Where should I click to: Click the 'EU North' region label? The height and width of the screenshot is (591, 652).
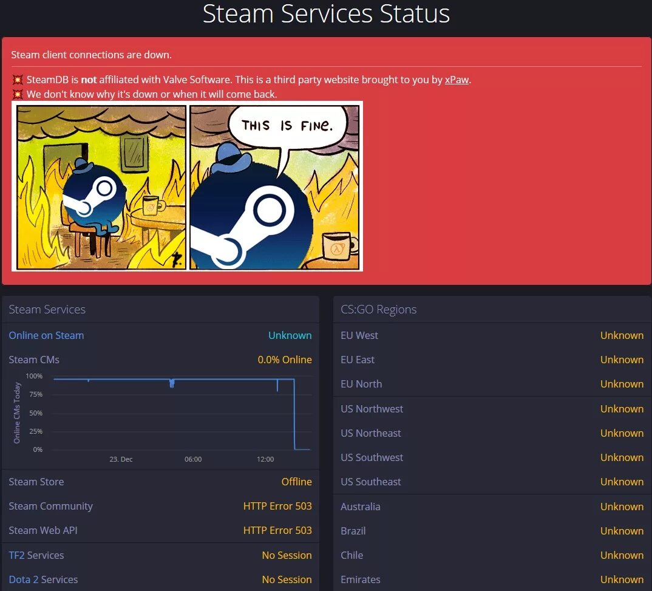click(361, 384)
